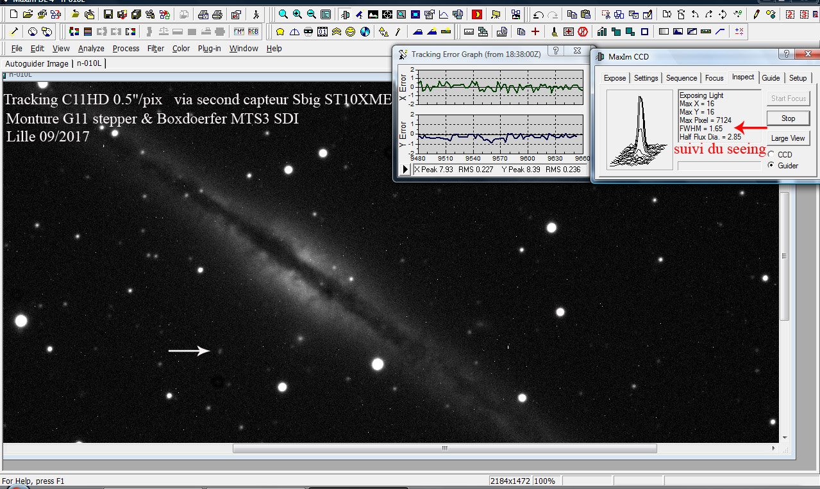Switch to the Guide tab
820x489 pixels.
[x=771, y=77]
